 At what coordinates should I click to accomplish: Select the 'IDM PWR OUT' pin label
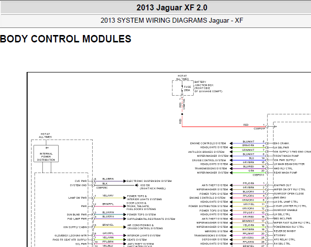click(x=282, y=185)
